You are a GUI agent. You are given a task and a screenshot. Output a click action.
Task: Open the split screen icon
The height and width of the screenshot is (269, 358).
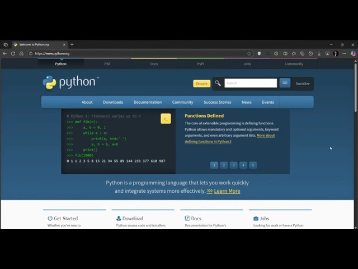(285, 54)
